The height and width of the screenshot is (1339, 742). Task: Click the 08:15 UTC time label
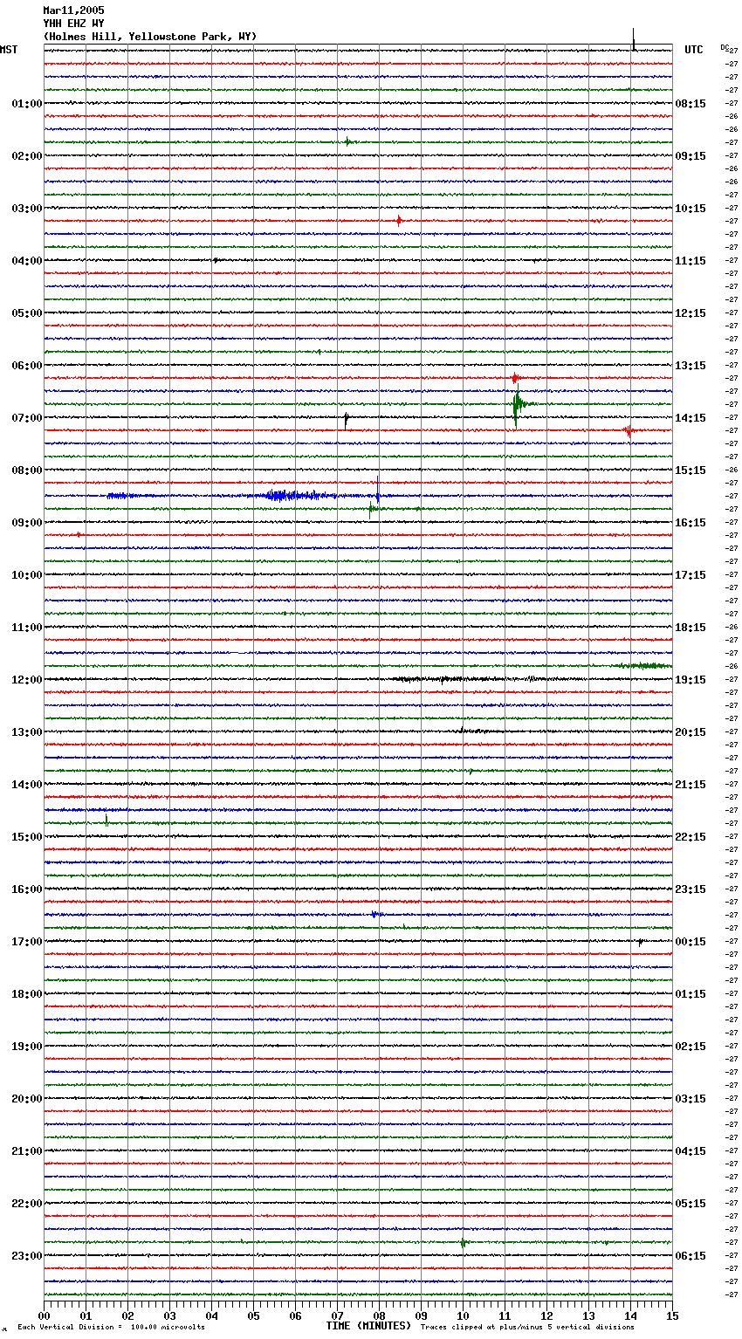690,104
